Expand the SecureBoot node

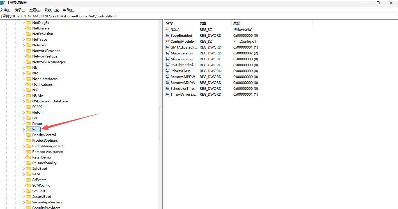coord(24,196)
